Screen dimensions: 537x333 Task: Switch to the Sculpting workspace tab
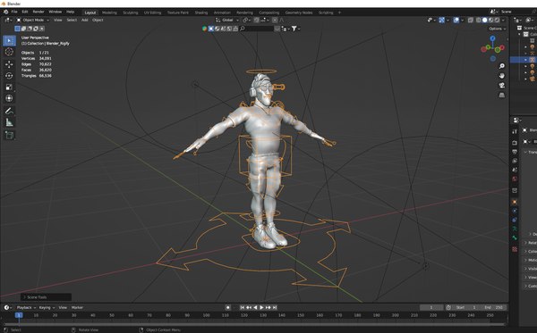coord(131,12)
